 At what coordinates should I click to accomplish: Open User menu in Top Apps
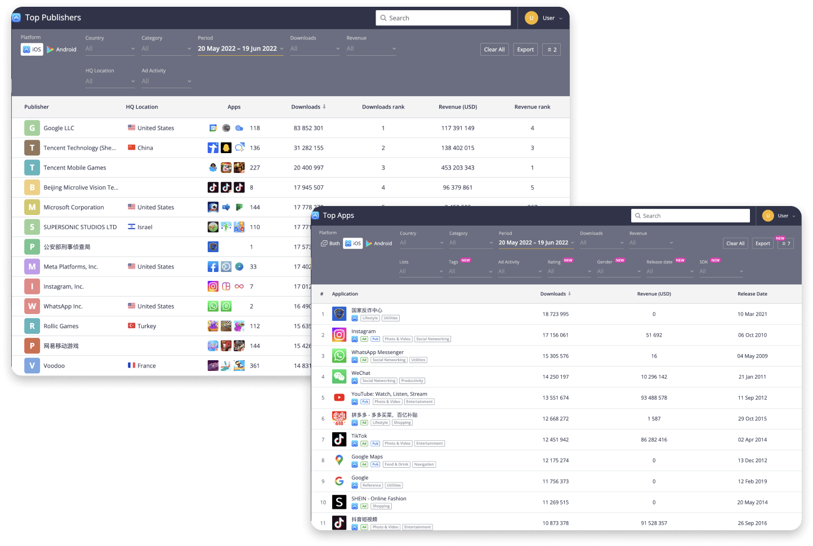coord(779,216)
